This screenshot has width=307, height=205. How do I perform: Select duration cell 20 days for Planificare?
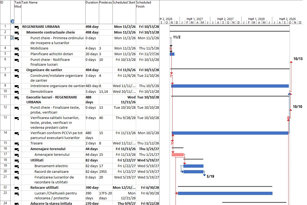92,54
